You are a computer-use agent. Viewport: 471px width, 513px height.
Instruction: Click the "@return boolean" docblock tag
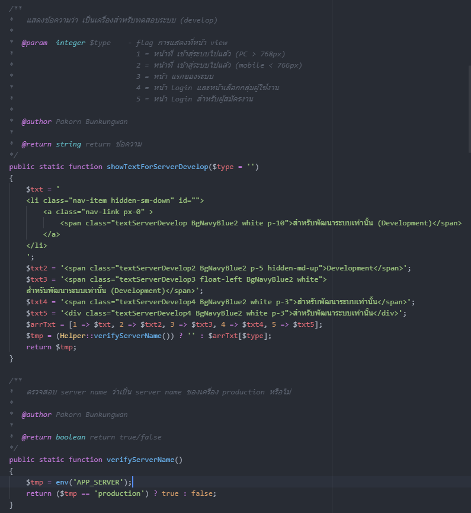click(x=53, y=437)
